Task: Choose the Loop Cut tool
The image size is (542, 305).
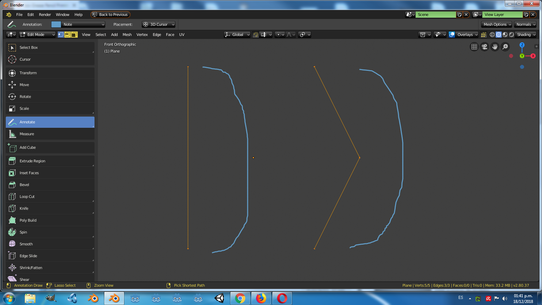Action: pos(50,197)
